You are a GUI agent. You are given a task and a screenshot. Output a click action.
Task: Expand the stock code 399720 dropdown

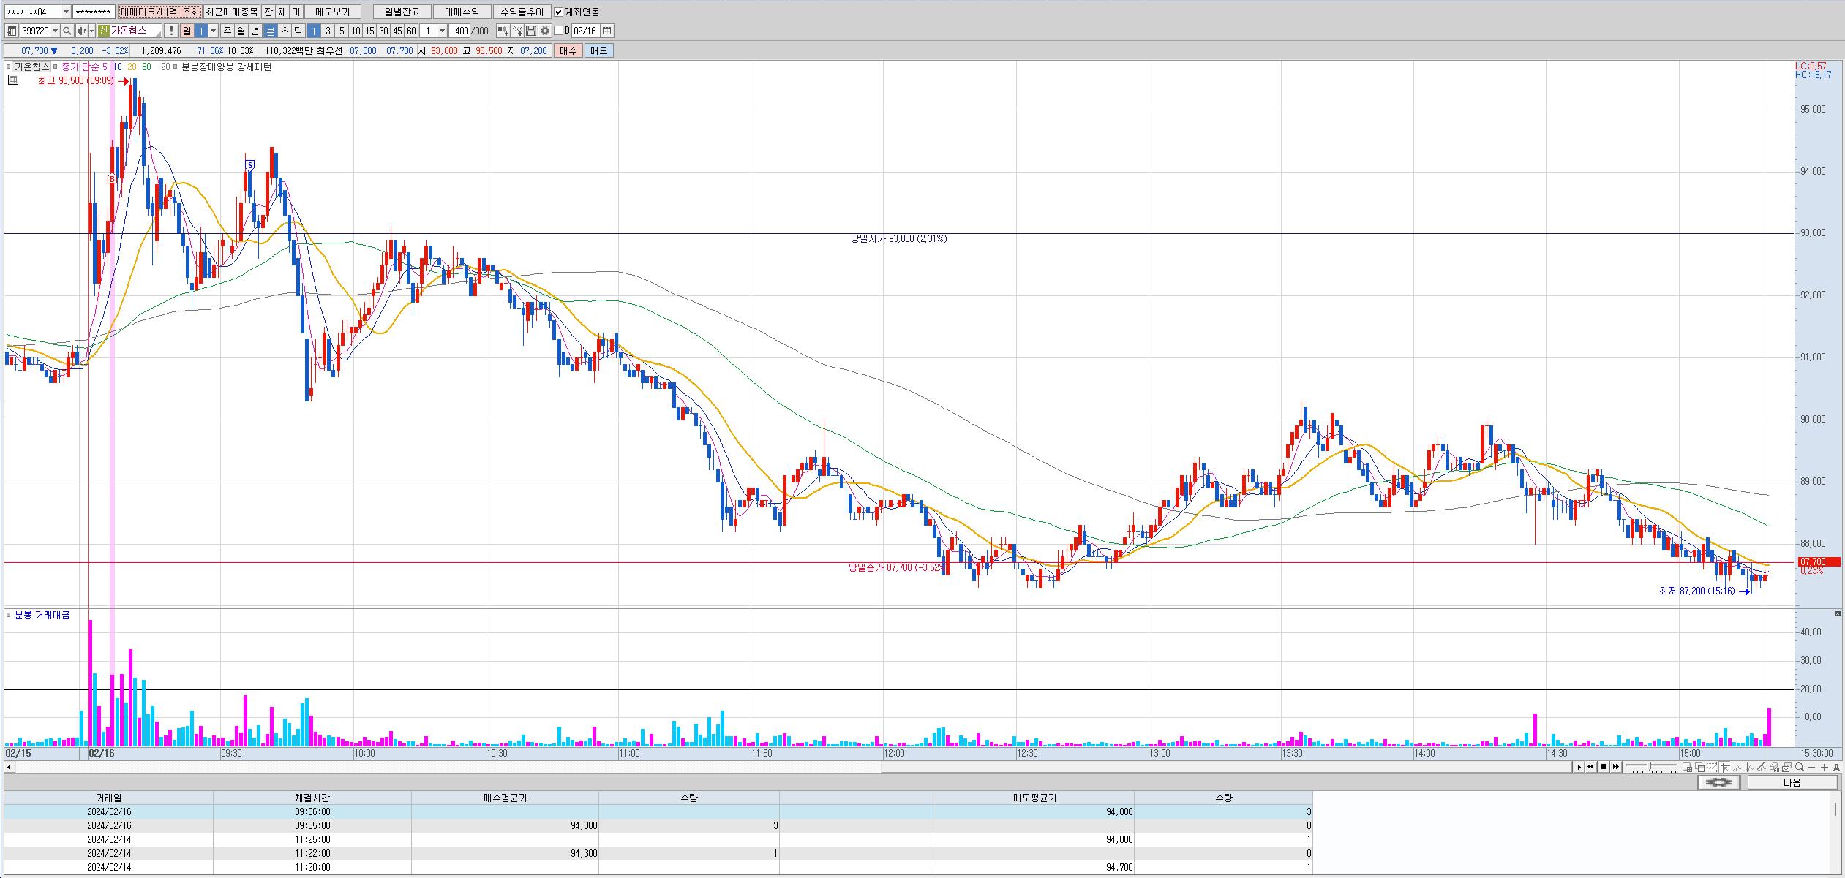point(56,31)
